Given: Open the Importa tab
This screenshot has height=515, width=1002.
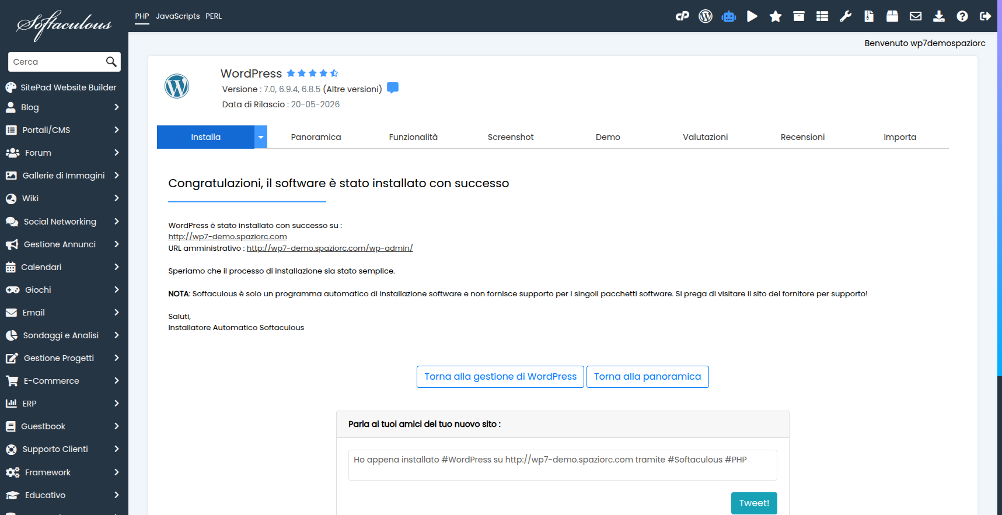Looking at the screenshot, I should (900, 137).
